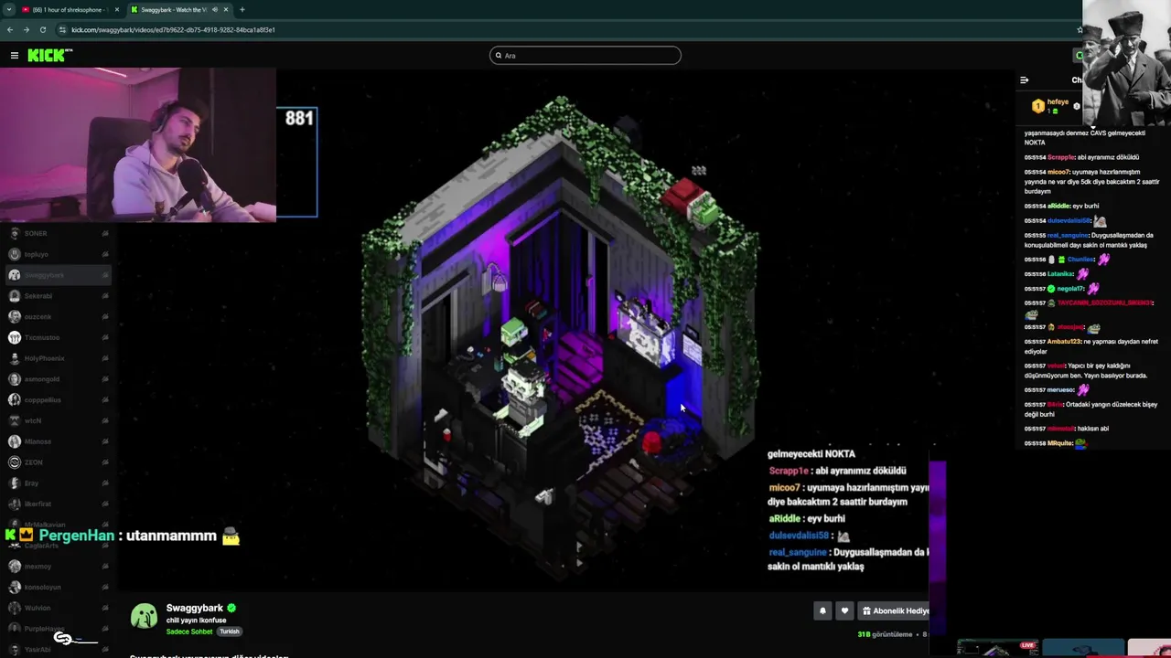Click the 31B görüntüleme view count

click(x=885, y=634)
